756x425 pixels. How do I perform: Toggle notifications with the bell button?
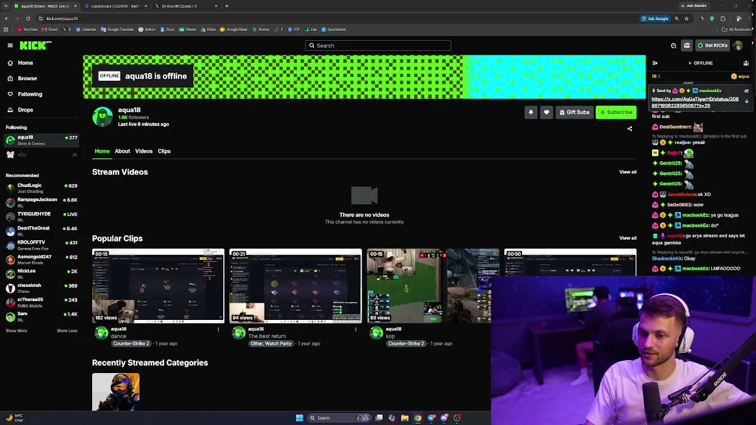click(530, 112)
